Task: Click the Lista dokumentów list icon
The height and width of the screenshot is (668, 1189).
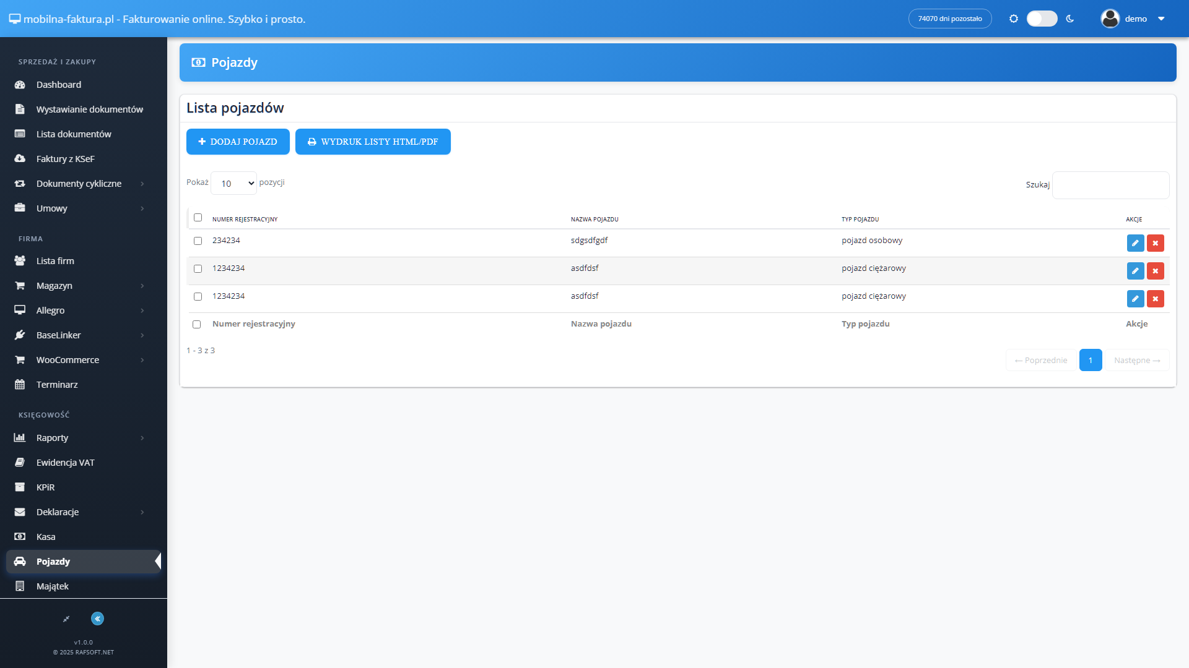Action: [x=20, y=134]
